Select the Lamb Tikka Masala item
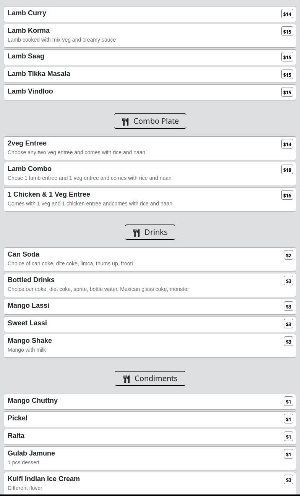This screenshot has height=496, width=300. [x=39, y=74]
